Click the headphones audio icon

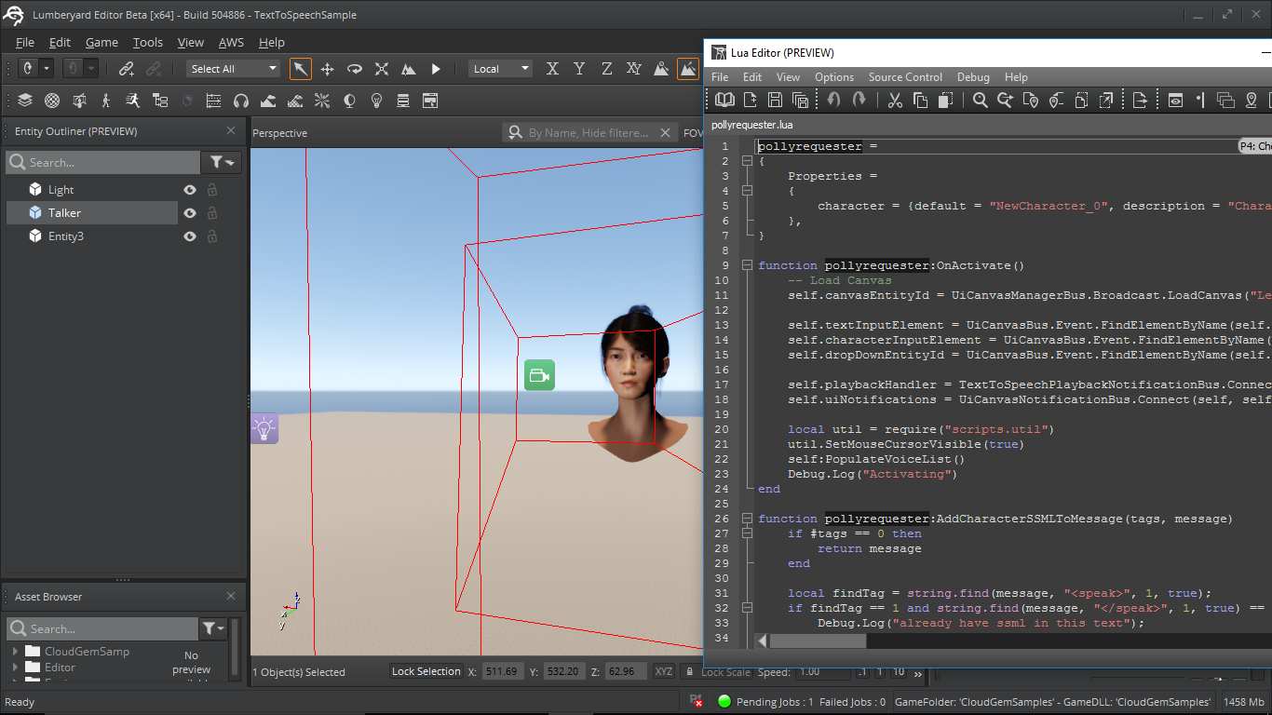241,101
